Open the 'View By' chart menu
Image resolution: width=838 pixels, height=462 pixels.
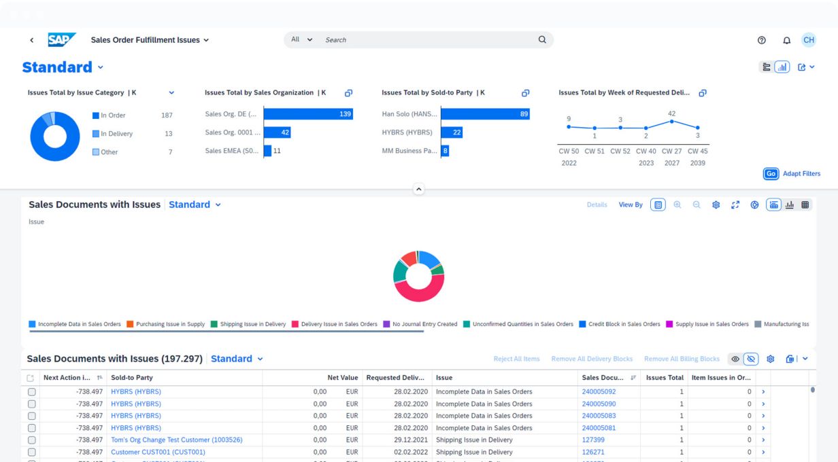[x=630, y=205]
